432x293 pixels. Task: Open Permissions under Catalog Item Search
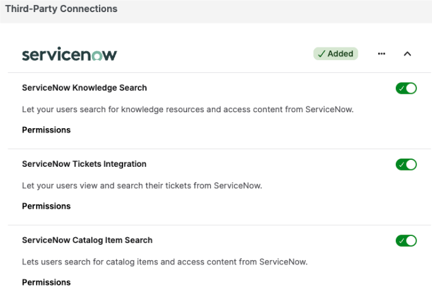[46, 282]
